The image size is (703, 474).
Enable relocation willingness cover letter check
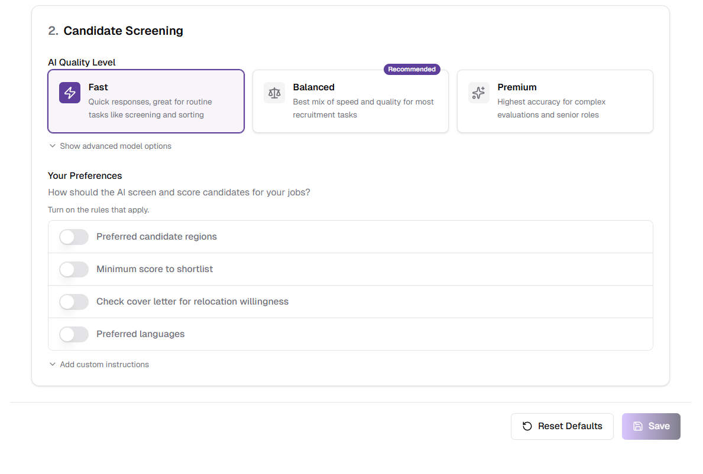pyautogui.click(x=73, y=302)
